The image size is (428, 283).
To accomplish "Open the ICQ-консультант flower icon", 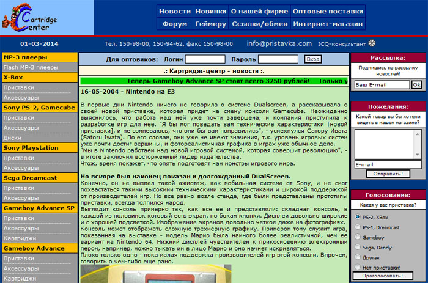I will click(372, 43).
